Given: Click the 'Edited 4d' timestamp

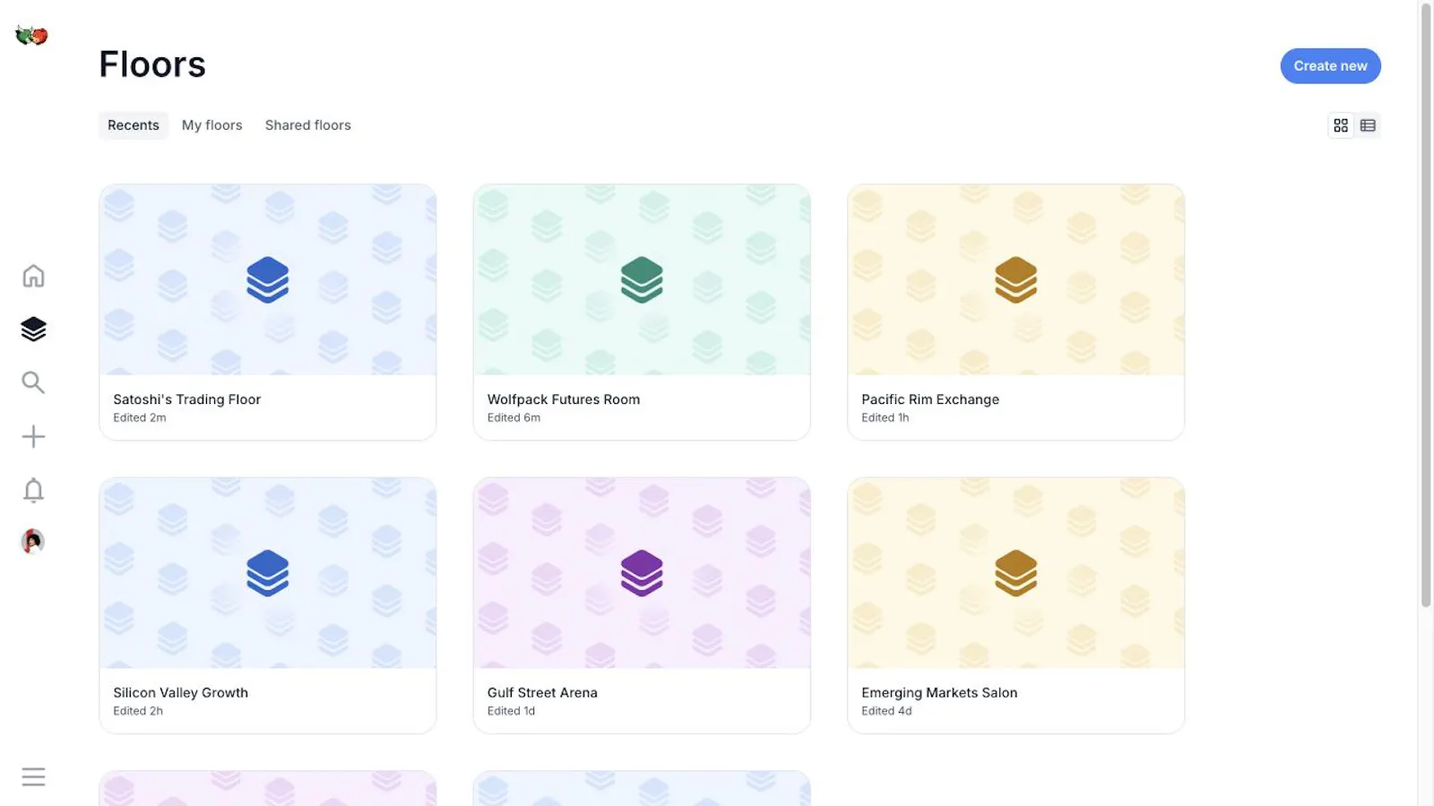Looking at the screenshot, I should (886, 711).
